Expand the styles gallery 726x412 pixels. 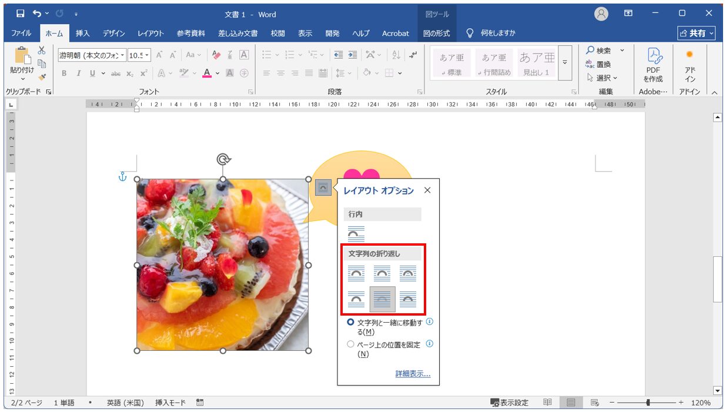click(x=565, y=62)
